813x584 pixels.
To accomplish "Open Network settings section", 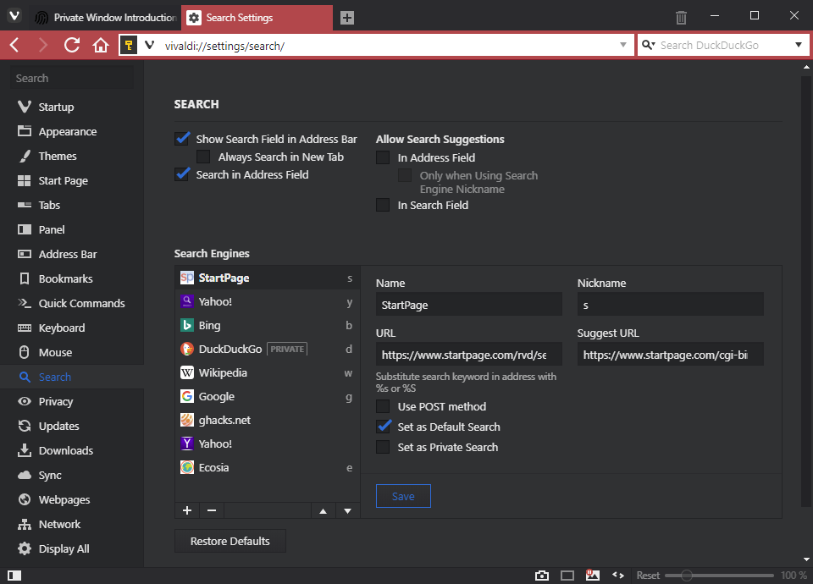I will (x=71, y=525).
